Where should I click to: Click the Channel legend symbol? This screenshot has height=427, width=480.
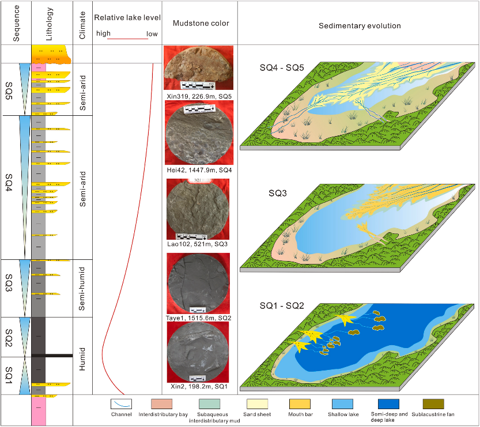(x=122, y=404)
